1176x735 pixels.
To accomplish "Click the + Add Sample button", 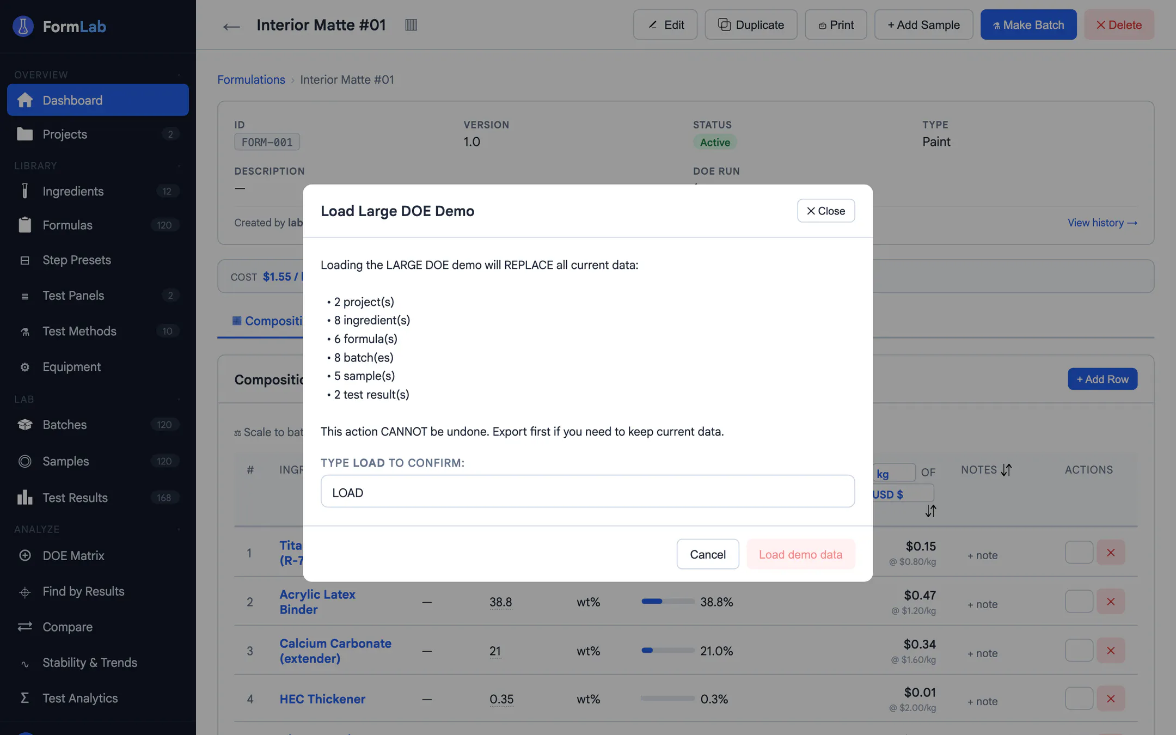I will click(x=923, y=24).
